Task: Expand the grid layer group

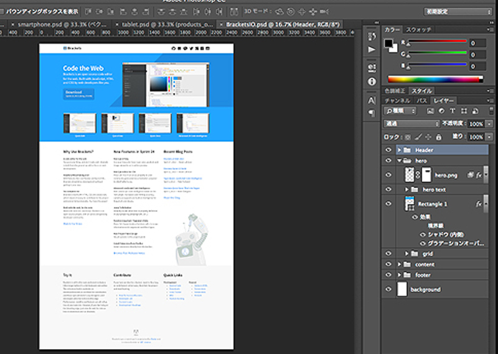Action: [x=406, y=253]
